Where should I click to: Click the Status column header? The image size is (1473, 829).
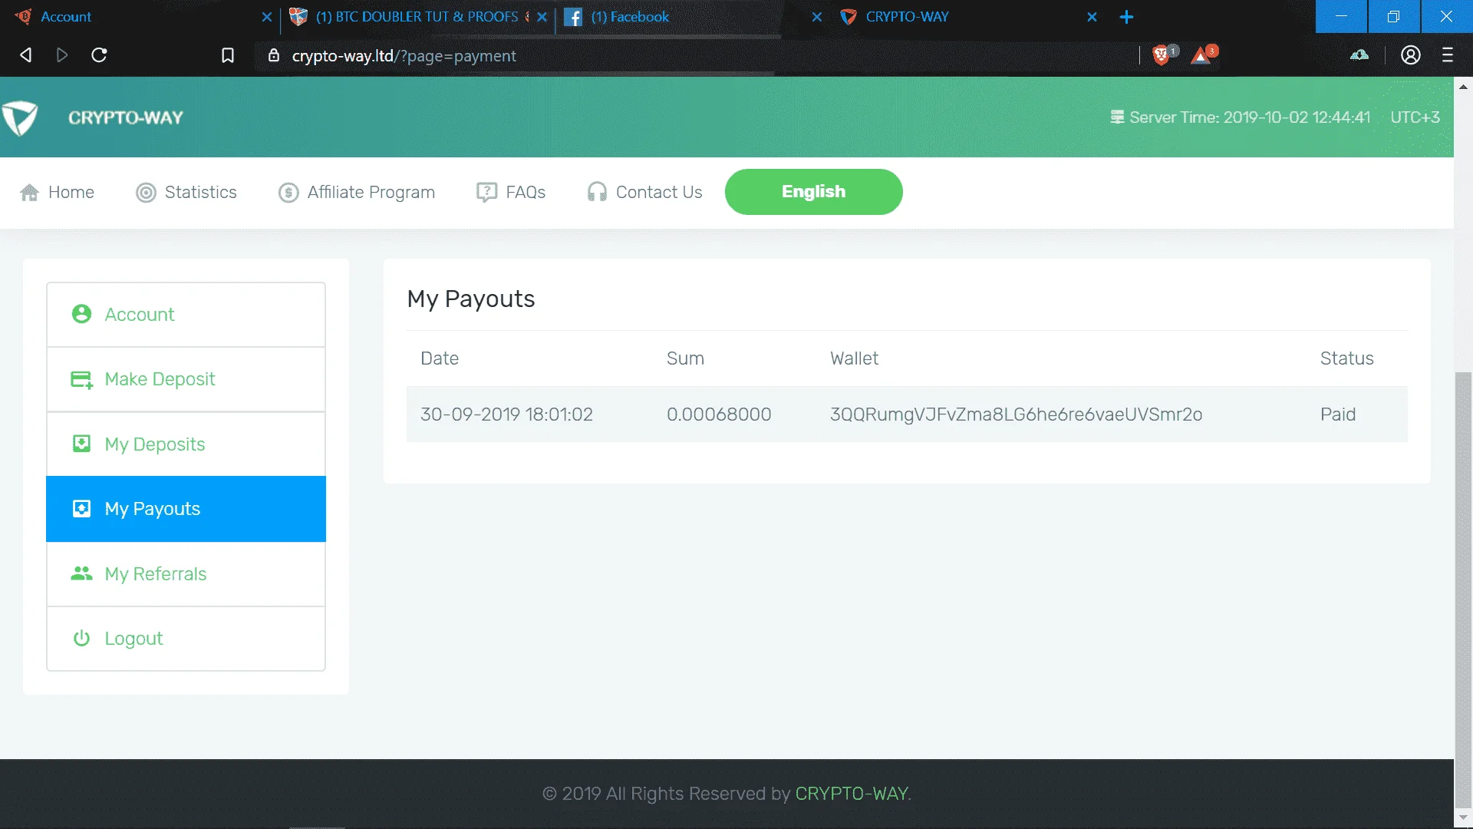point(1346,358)
